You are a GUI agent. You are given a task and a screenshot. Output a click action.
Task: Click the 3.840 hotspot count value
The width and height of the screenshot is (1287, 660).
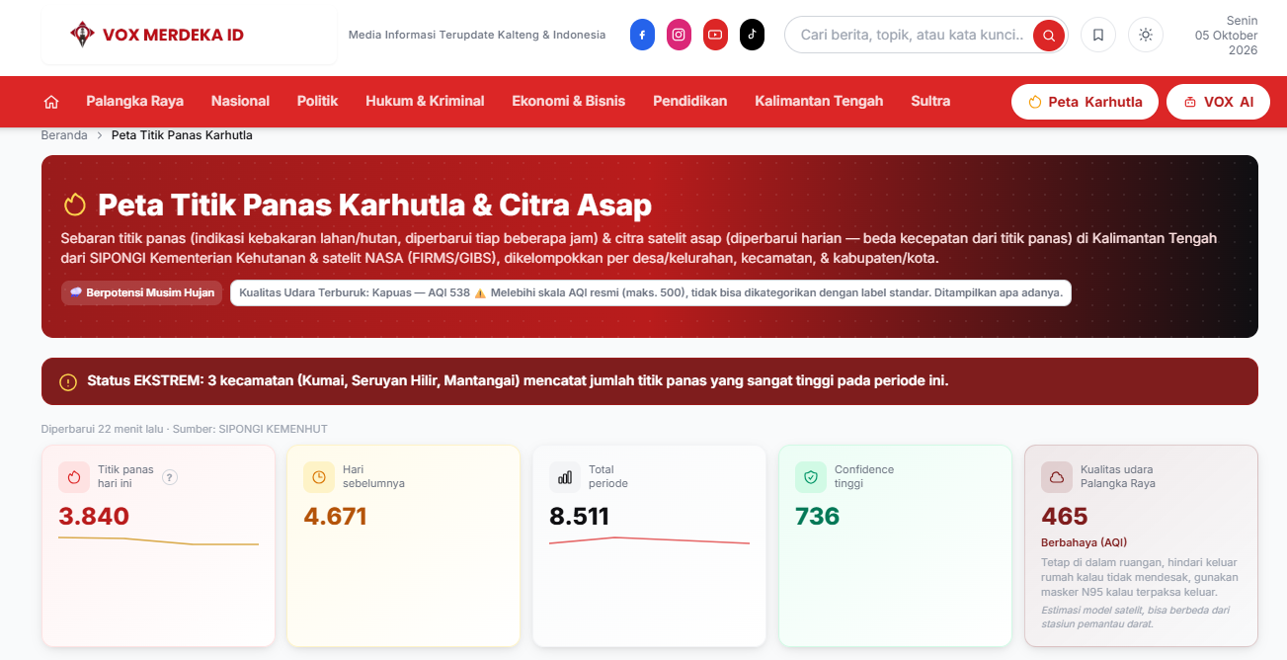click(94, 516)
